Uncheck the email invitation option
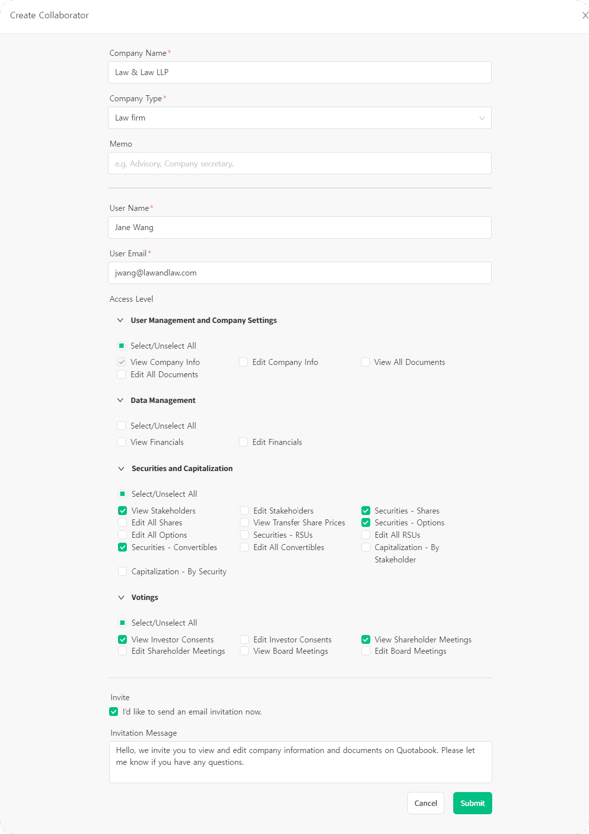The height and width of the screenshot is (834, 589). [x=113, y=712]
